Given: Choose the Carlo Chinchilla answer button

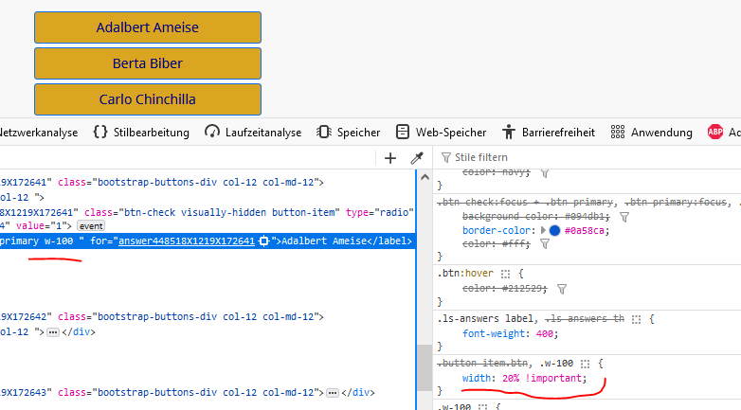Looking at the screenshot, I should click(x=147, y=98).
